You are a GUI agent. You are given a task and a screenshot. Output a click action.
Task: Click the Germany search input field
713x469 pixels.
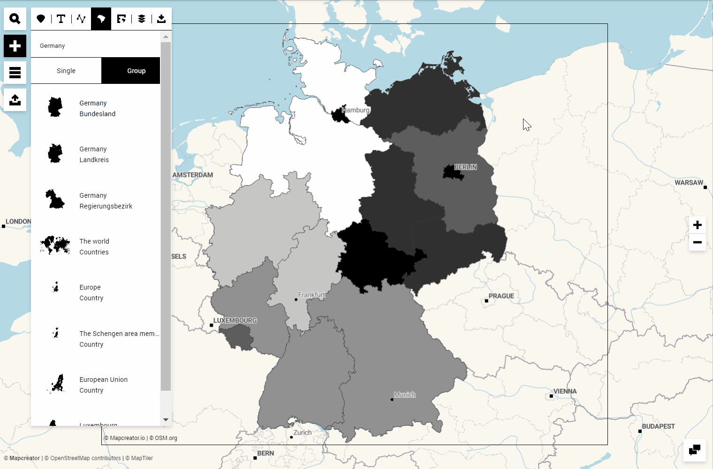(x=96, y=46)
